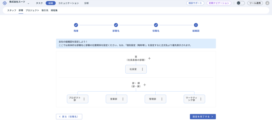
Task: Click the 部・課 hierarchy label
Action: click(x=136, y=85)
